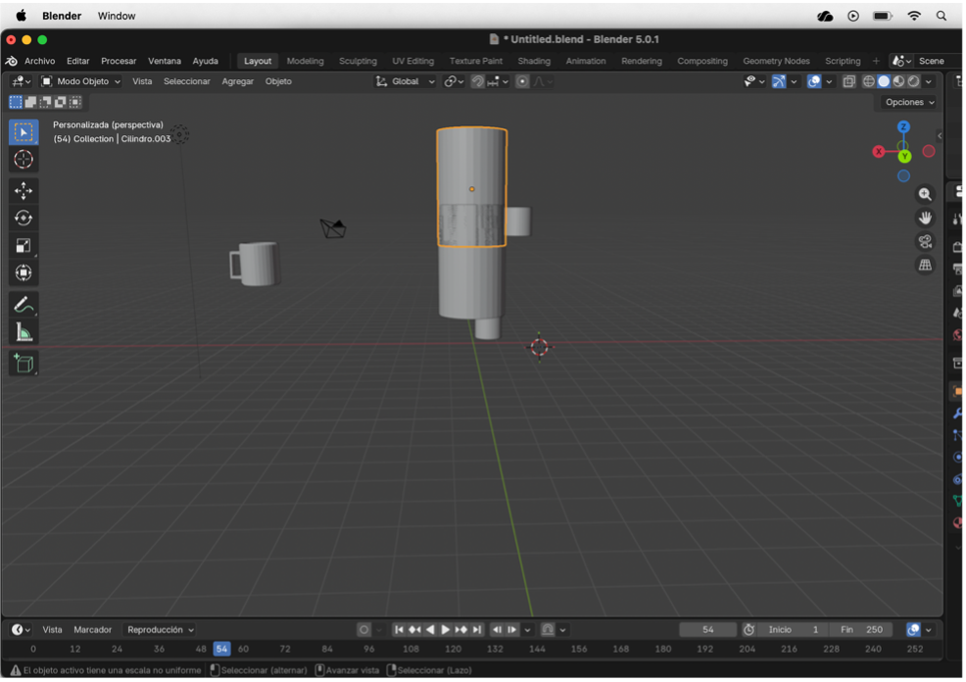Click the Add Cube tool
The width and height of the screenshot is (966, 682).
tap(24, 365)
